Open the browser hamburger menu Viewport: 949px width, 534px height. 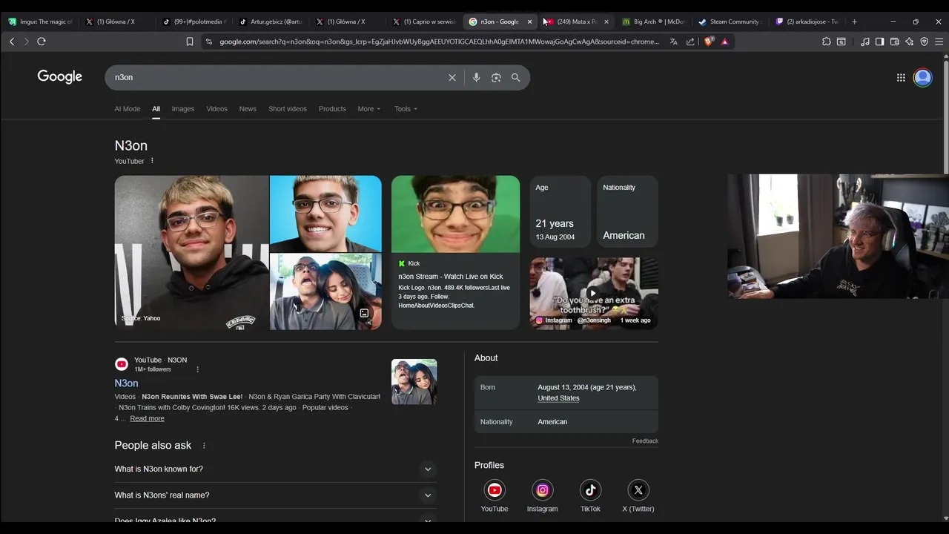coord(939,42)
